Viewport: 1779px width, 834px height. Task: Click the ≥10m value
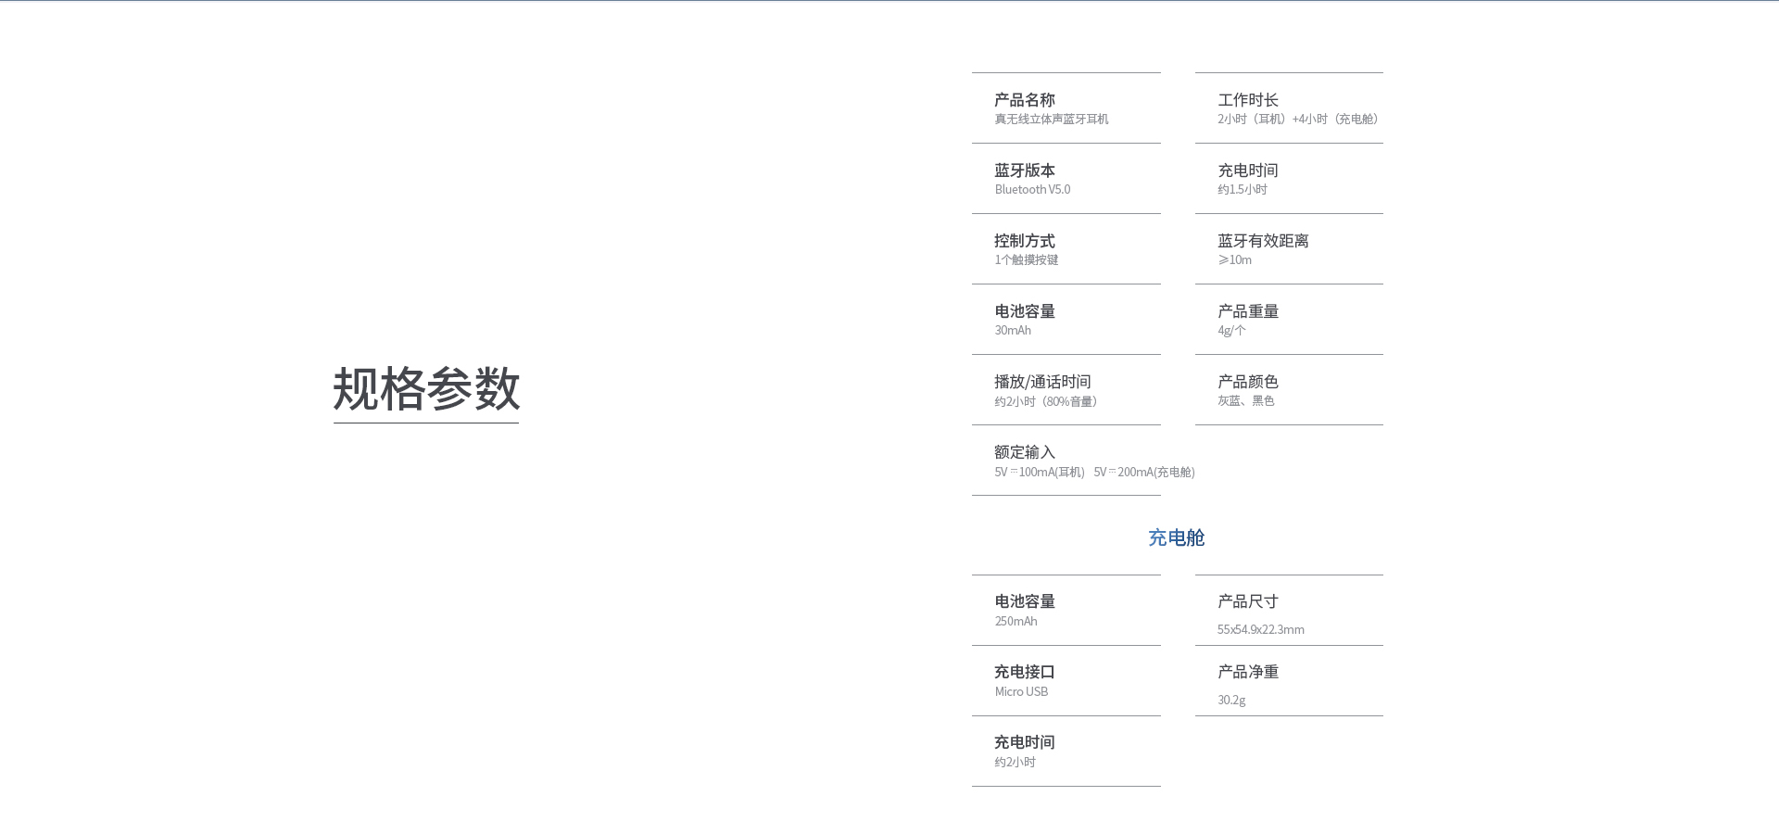[1235, 260]
